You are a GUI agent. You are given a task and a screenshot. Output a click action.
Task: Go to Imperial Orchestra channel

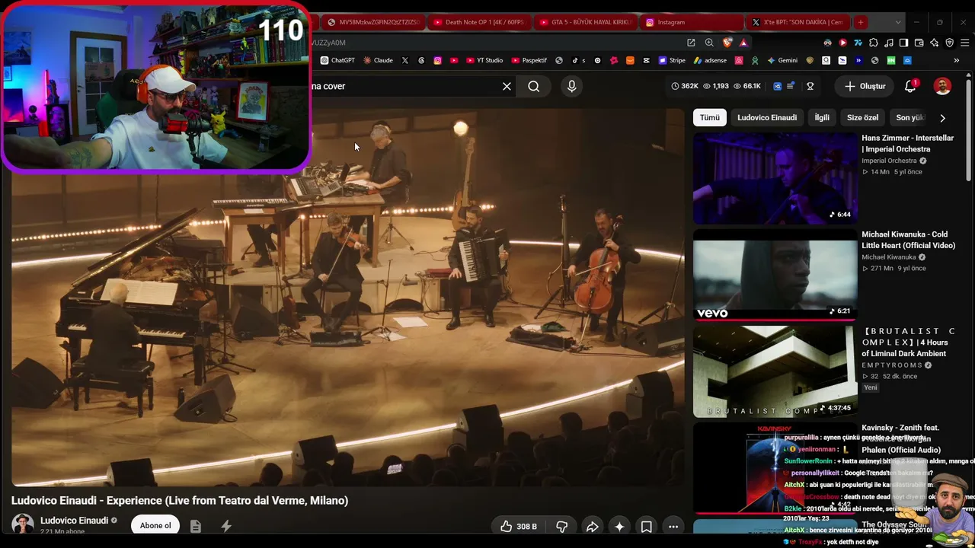[x=889, y=161]
